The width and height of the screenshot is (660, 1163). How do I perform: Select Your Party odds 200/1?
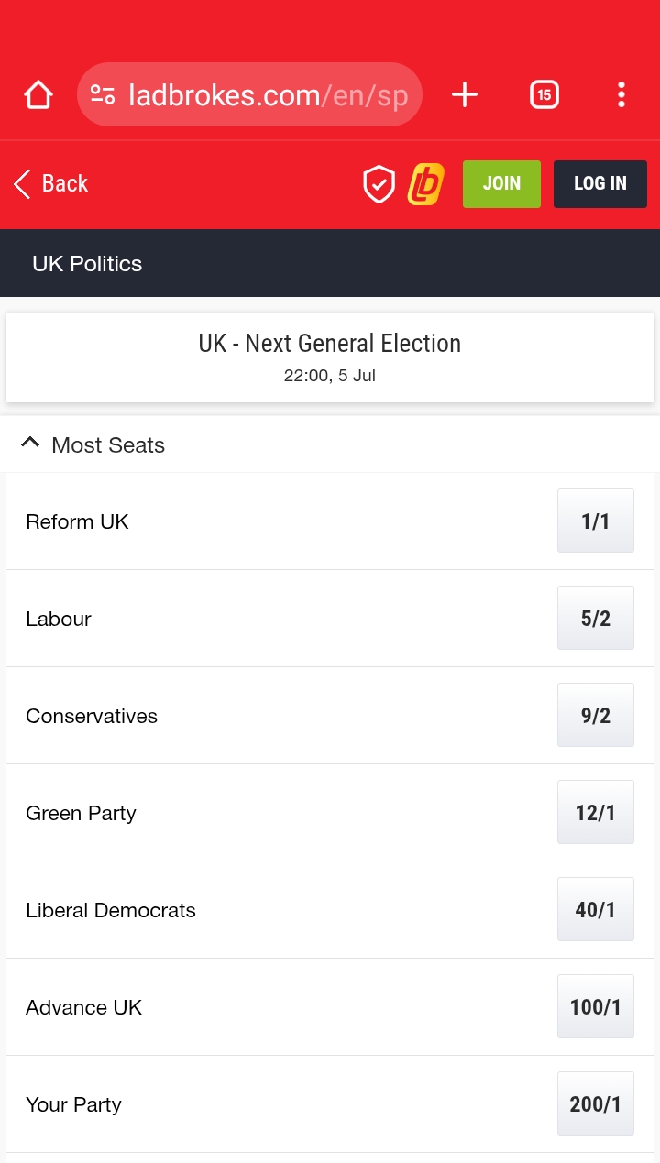tap(595, 1104)
